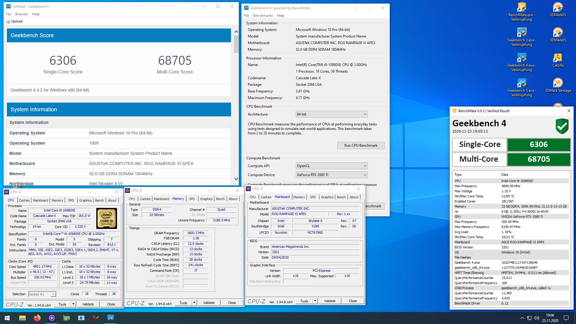576x324 pixels.
Task: Open the Windows Start menu
Action: click(7, 318)
